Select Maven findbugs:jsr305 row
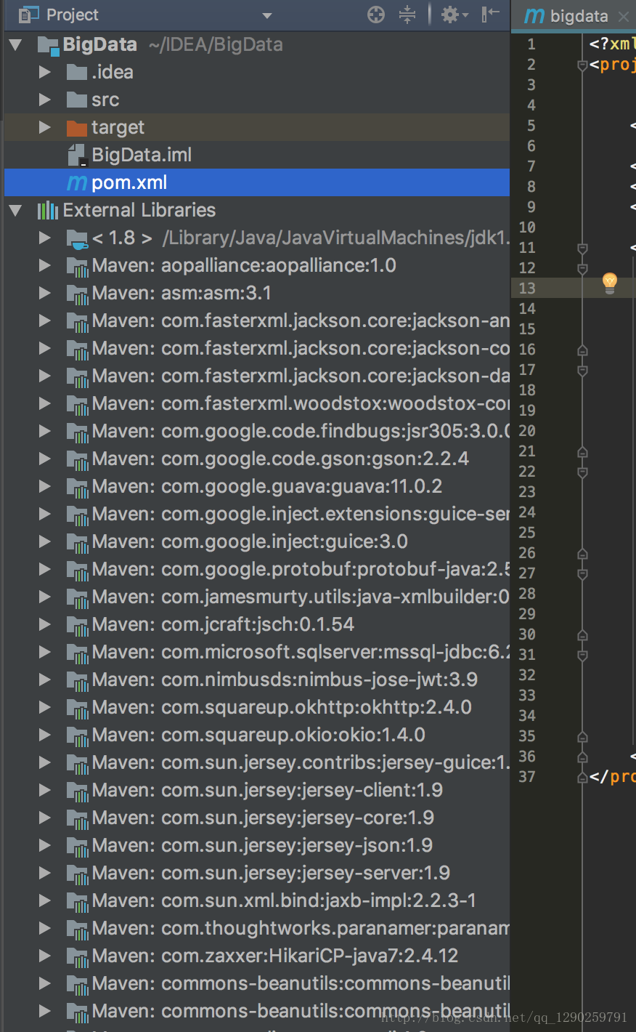 [x=257, y=431]
